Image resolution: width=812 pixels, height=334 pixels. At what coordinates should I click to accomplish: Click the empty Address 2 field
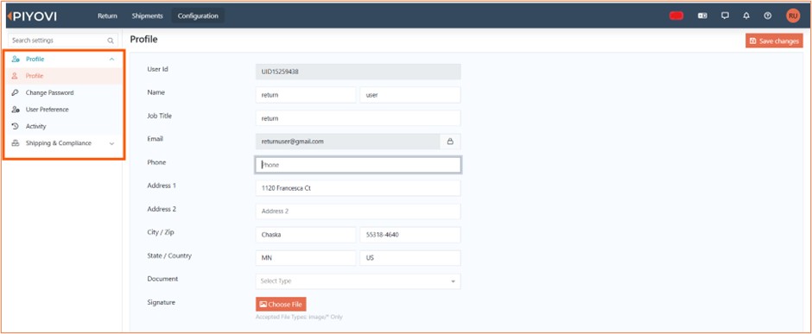coord(358,211)
